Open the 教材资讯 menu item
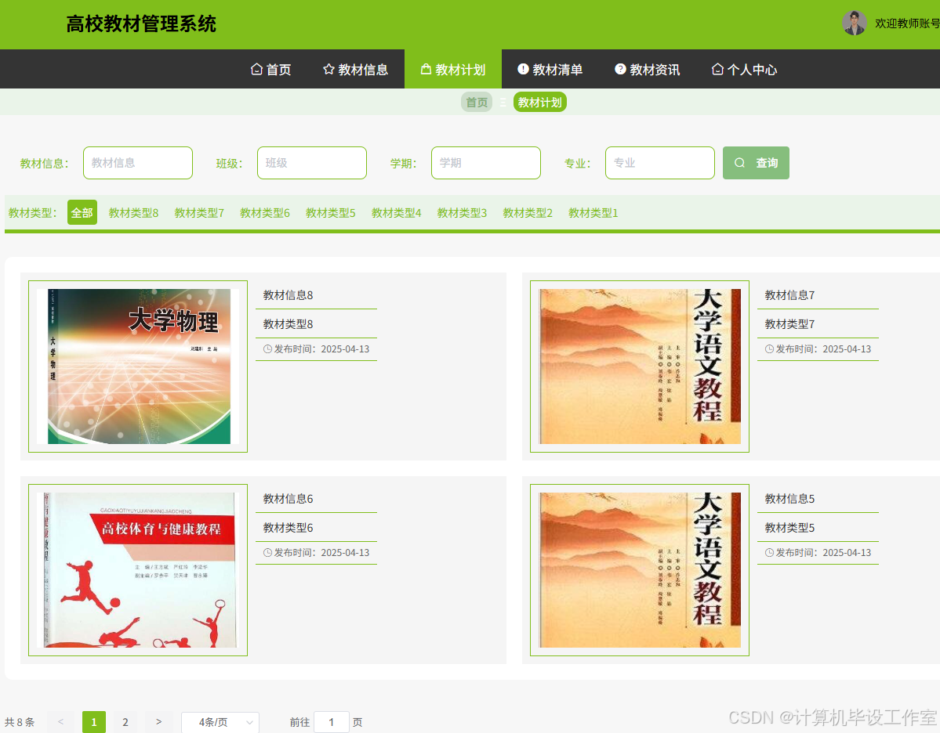940x733 pixels. pos(648,70)
